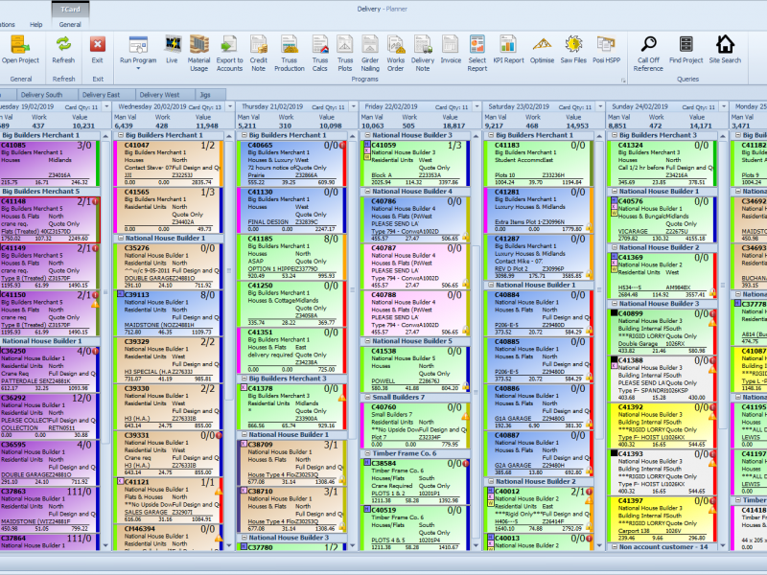Collapse Friday's Small Builders 7 group
The image size is (767, 575).
tap(366, 398)
